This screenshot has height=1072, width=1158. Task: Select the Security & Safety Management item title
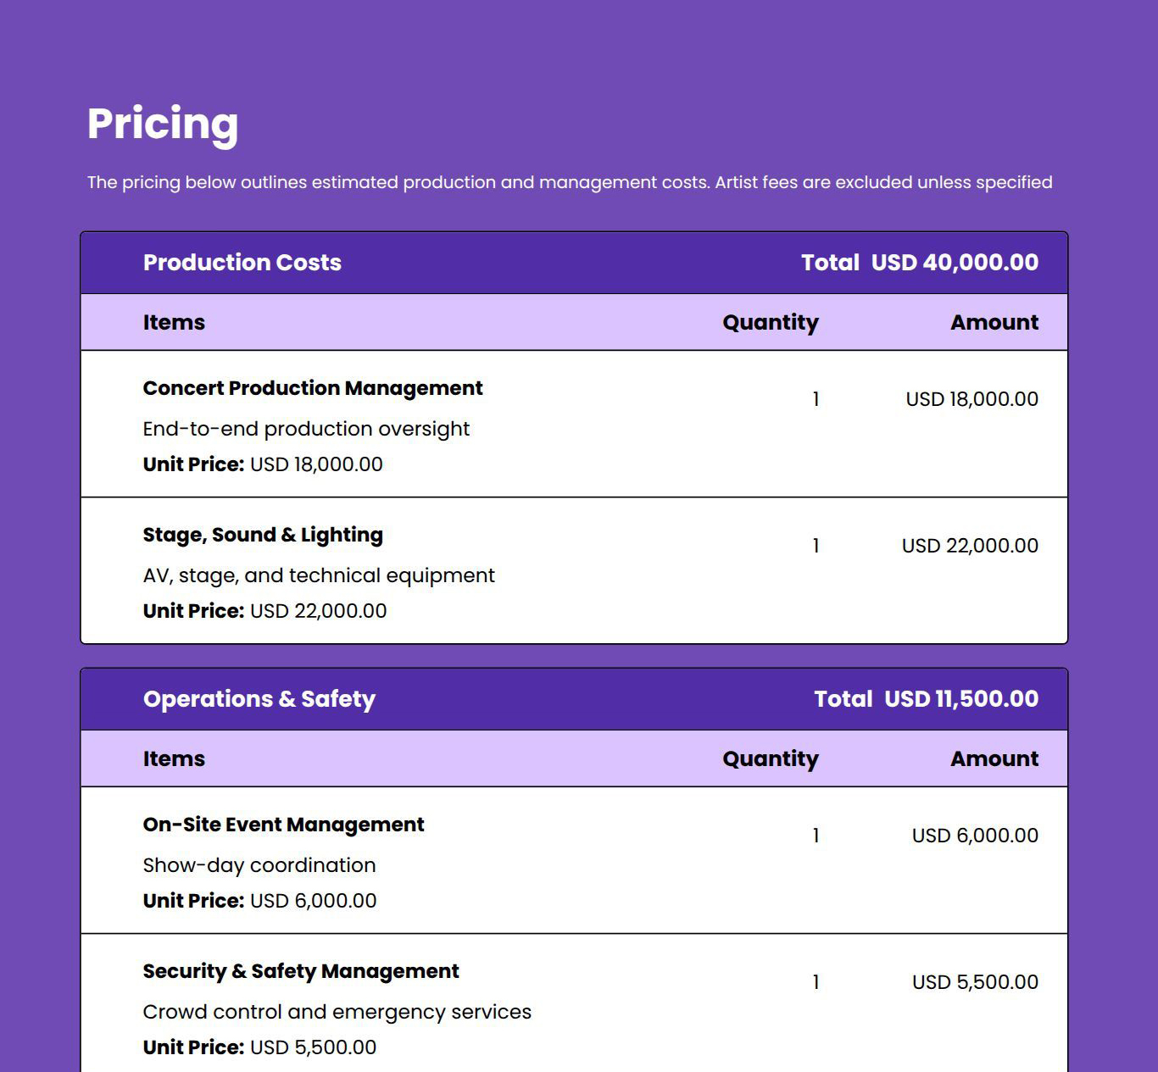[301, 971]
